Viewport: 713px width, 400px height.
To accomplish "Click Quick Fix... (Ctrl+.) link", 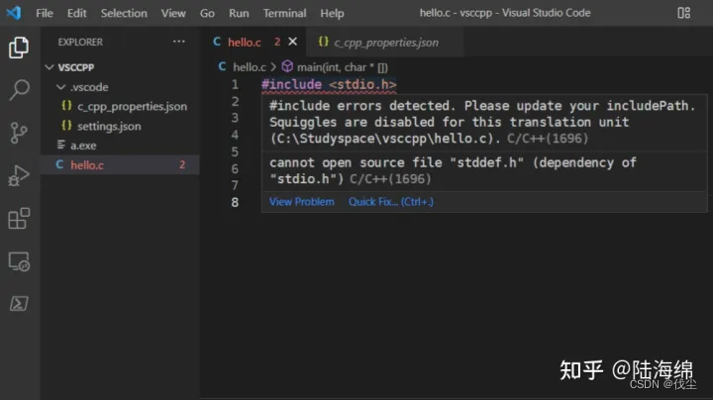I will (391, 202).
